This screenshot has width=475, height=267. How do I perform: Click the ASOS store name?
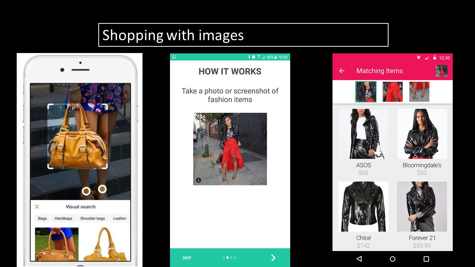[363, 165]
